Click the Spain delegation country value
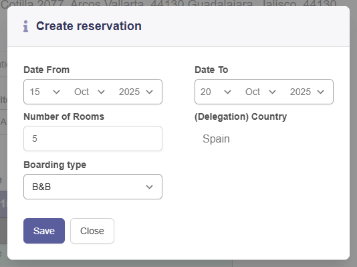 216,139
